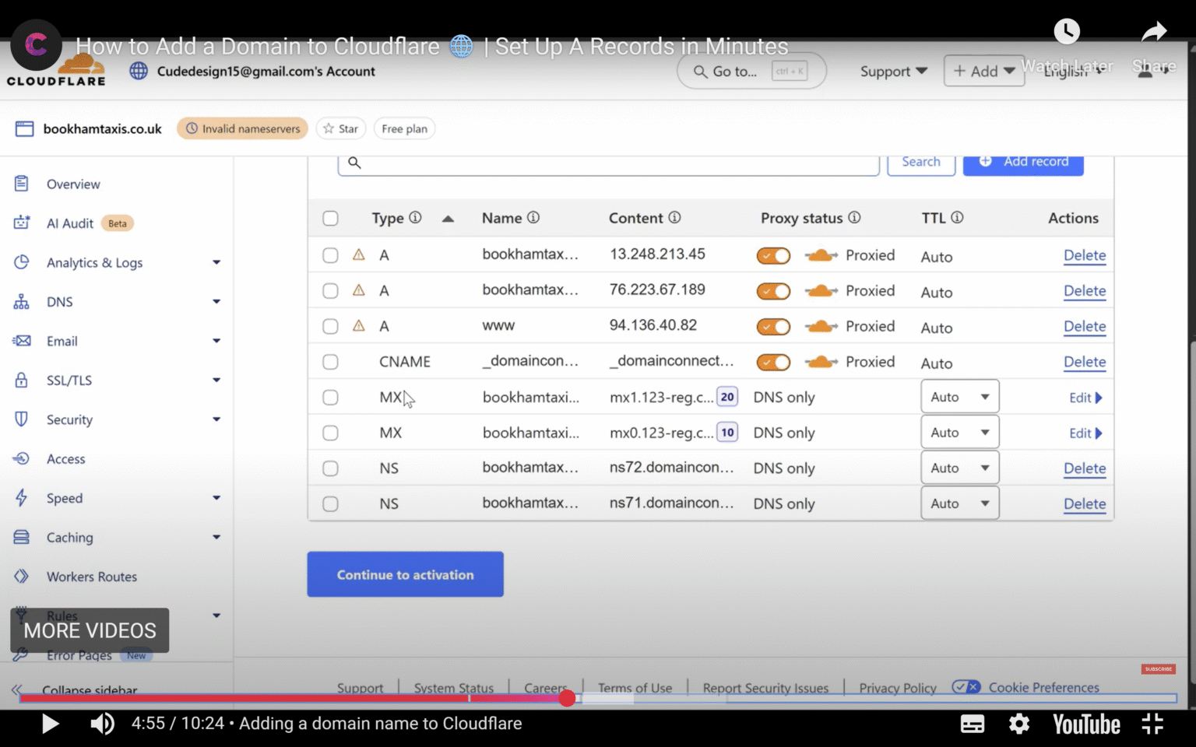Screen dimensions: 1196x747
Task: Open Workers Routes from the sidebar
Action: (92, 577)
